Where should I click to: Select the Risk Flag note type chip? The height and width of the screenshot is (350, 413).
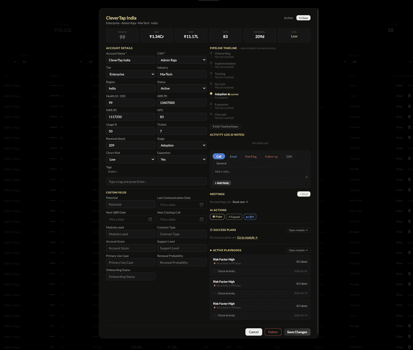(x=251, y=157)
